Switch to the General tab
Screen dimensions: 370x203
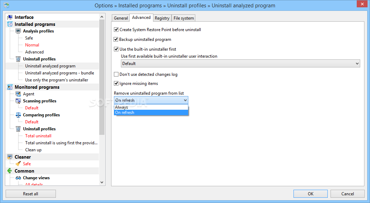click(x=121, y=18)
